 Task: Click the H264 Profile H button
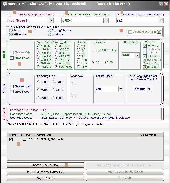point(145,60)
